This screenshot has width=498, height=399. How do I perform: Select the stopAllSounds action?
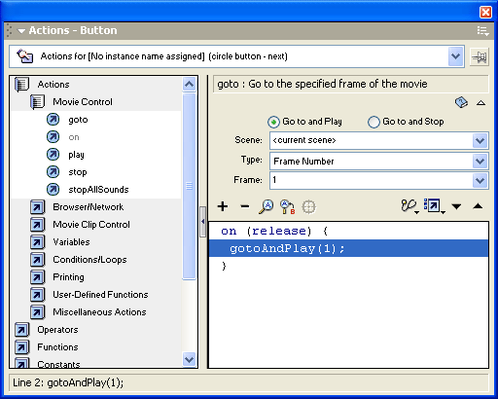(98, 190)
